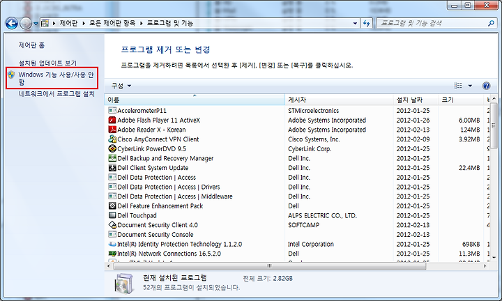This screenshot has width=502, height=301.
Task: Click the horizontal scrollbar right arrow
Action: (x=485, y=266)
